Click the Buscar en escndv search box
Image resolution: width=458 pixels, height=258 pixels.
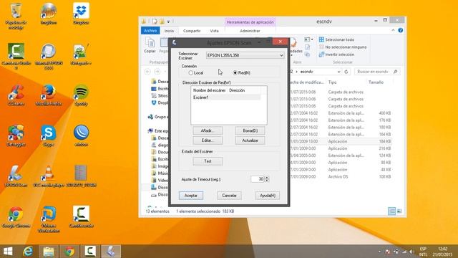(377, 72)
